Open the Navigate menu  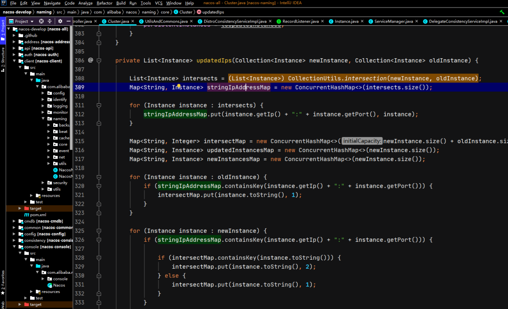[x=52, y=3]
